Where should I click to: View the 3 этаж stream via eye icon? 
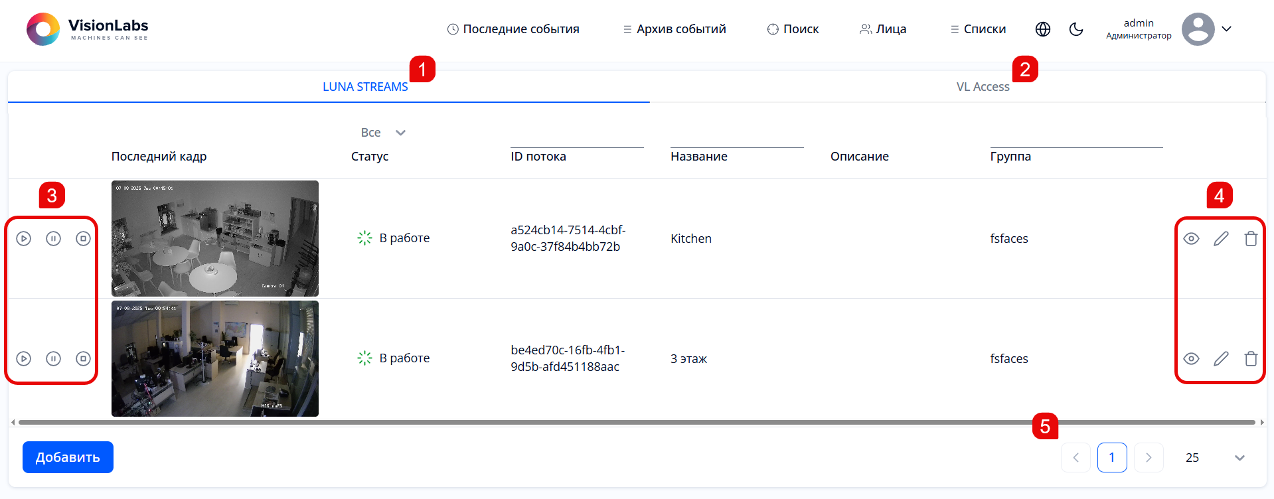click(x=1191, y=359)
